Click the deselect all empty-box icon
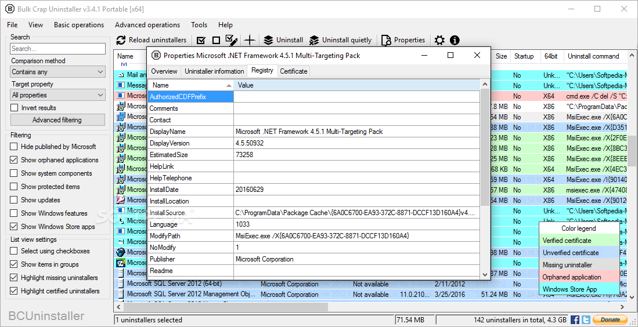 216,40
